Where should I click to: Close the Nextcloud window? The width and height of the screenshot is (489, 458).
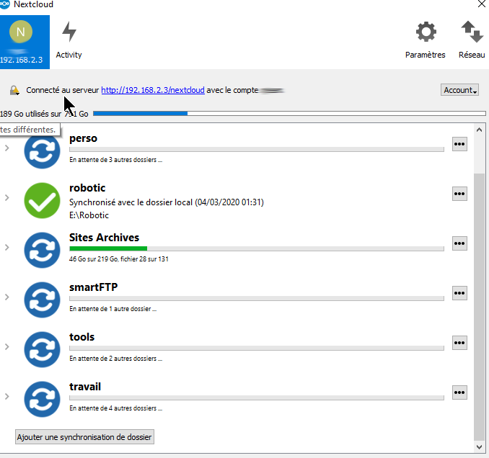pos(482,4)
